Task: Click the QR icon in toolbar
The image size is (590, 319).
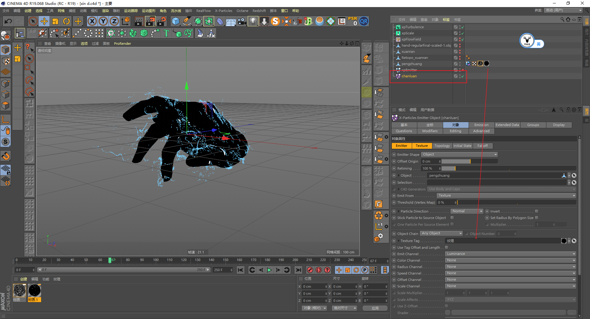Action: (x=364, y=21)
